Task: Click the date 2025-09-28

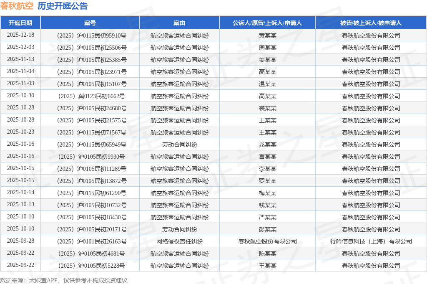Action: [x=20, y=241]
